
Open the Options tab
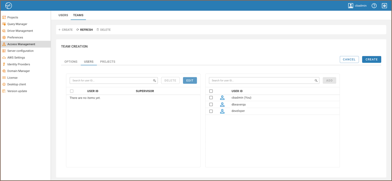point(71,62)
